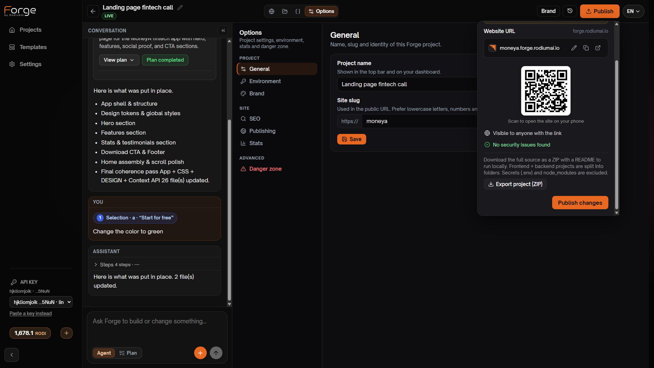Open the files folder view in toolbar
The image size is (654, 368).
tap(285, 11)
